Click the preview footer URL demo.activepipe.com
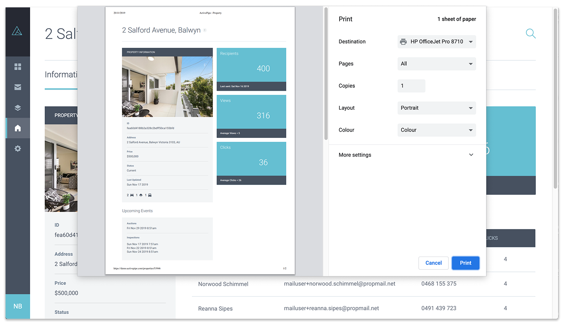564x322 pixels. 137,269
